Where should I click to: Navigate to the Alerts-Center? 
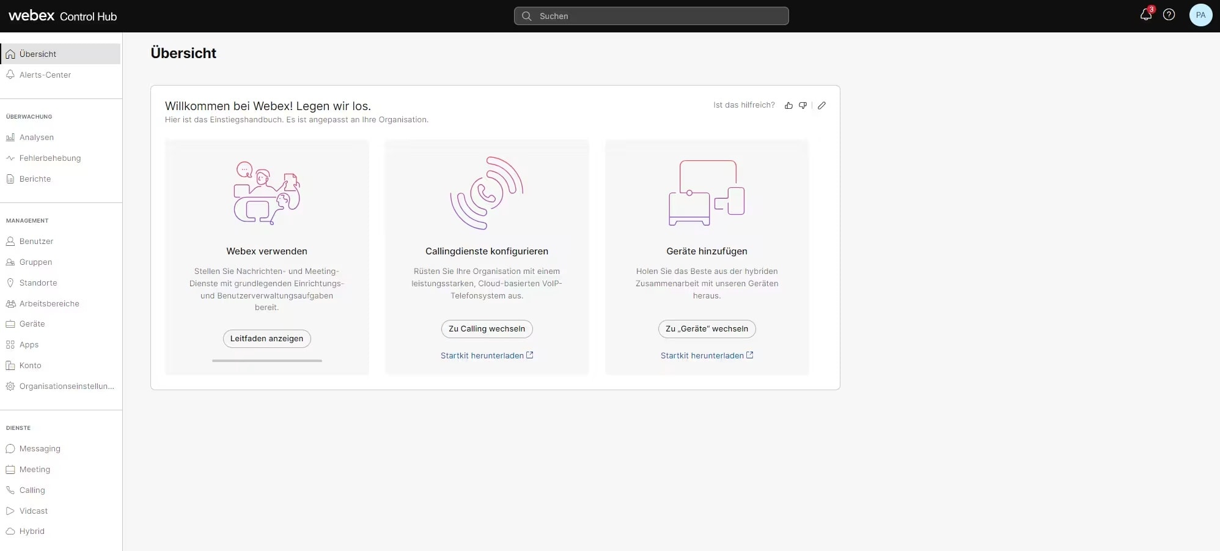coord(45,75)
